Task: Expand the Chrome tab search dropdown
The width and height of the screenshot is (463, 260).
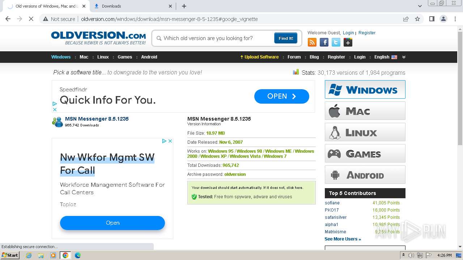Action: 420,6
